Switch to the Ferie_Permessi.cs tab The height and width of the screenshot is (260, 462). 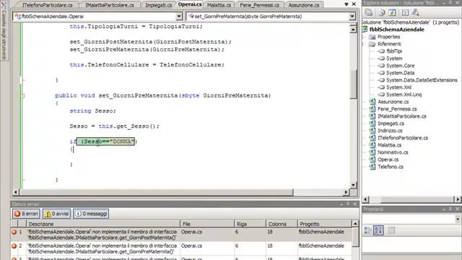tap(260, 5)
